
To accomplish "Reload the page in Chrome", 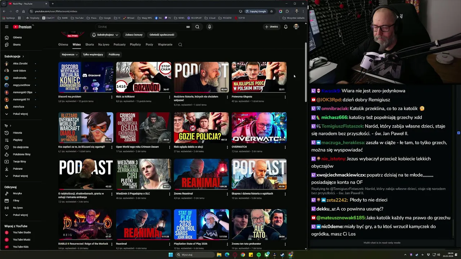I will coord(17,11).
